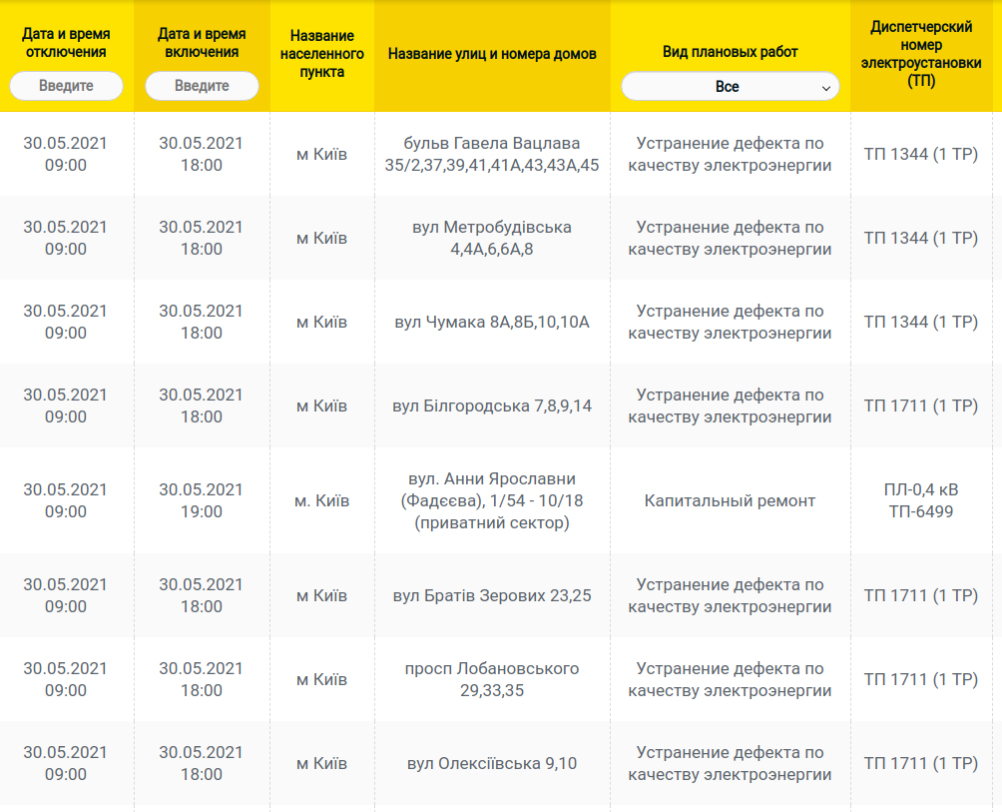Click the reconnection date filter input

202,86
